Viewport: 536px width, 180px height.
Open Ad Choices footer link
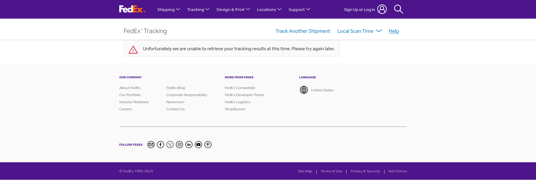(397, 171)
